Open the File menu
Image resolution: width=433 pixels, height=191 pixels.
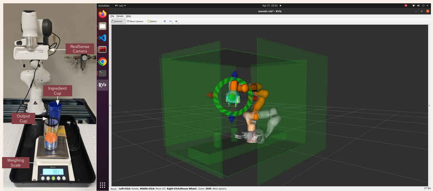tap(112, 16)
